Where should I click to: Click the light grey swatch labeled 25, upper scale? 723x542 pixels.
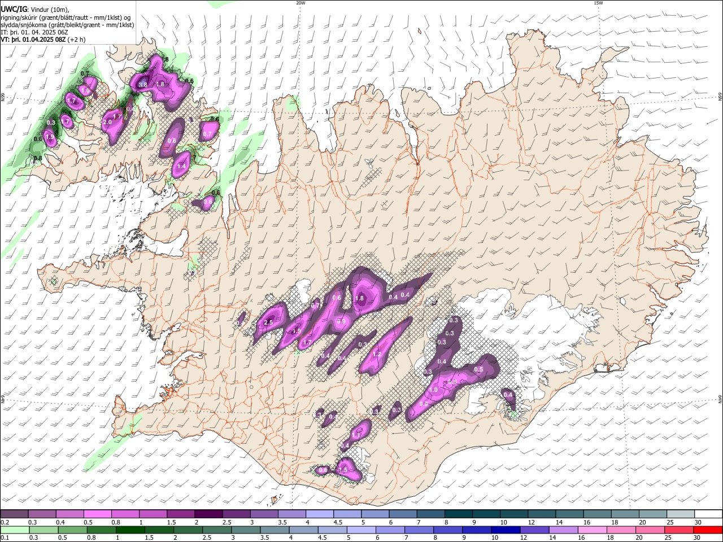(680, 514)
